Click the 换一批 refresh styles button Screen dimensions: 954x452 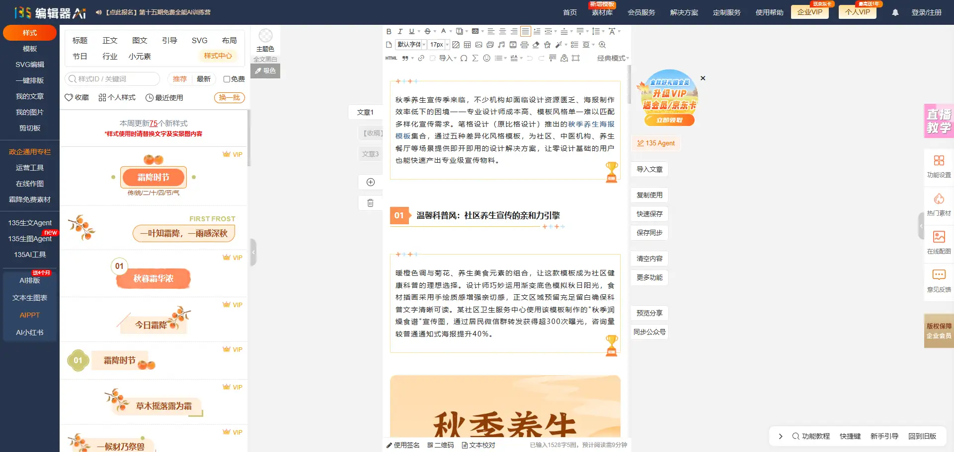[229, 97]
